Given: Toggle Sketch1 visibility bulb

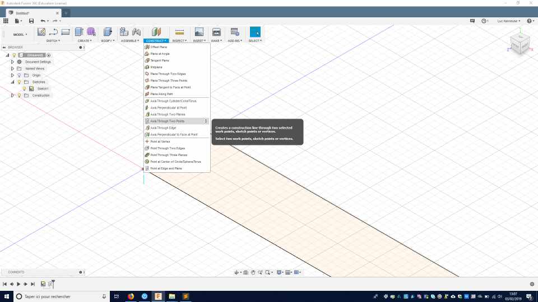Looking at the screenshot, I should tap(24, 89).
